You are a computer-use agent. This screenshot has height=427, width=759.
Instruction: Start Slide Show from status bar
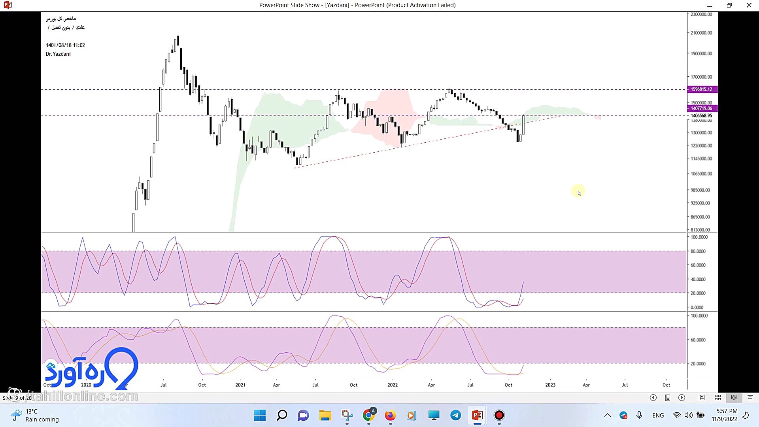click(750, 398)
